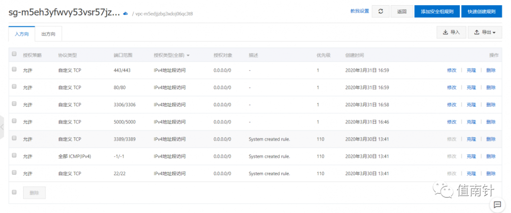This screenshot has height=213, width=511.
Task: Click the 添加安全组规则 button
Action: pos(437,11)
